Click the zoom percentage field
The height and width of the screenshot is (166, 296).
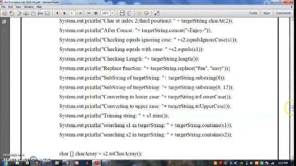tap(105, 13)
